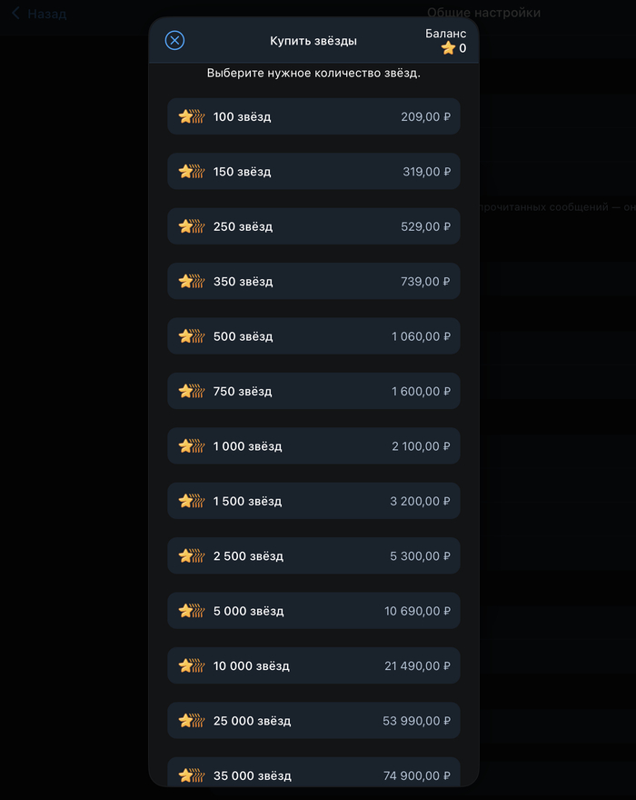The image size is (636, 800).
Task: Pick the 1 500 звёзд offer
Action: click(313, 502)
